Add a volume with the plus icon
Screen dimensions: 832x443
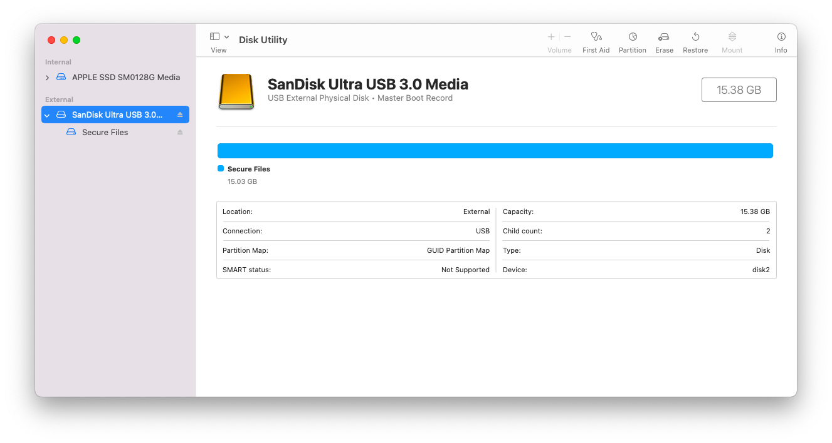click(x=551, y=37)
